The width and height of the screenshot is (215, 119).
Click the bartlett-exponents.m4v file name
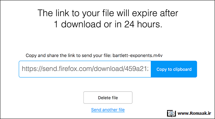(x=138, y=56)
